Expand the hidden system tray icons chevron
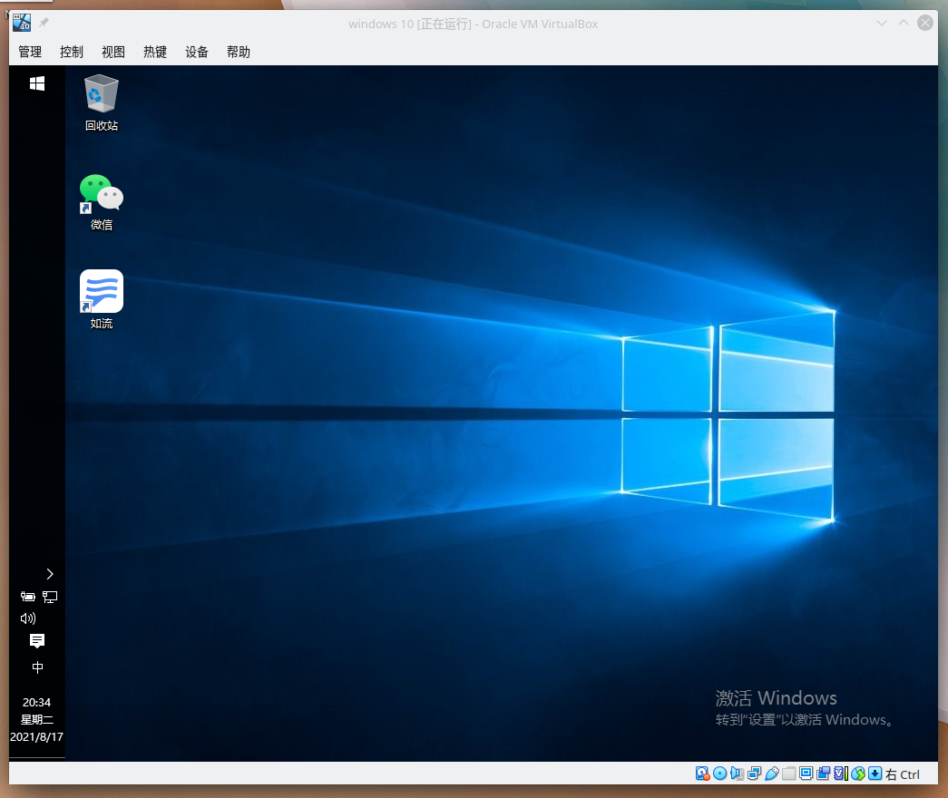The image size is (948, 798). pyautogui.click(x=49, y=574)
